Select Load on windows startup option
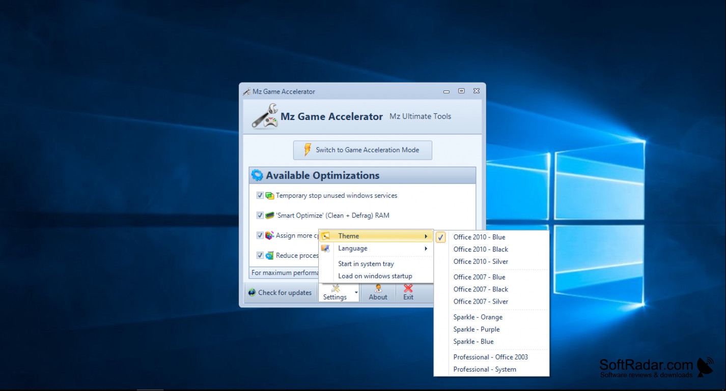The width and height of the screenshot is (726, 391). (376, 276)
